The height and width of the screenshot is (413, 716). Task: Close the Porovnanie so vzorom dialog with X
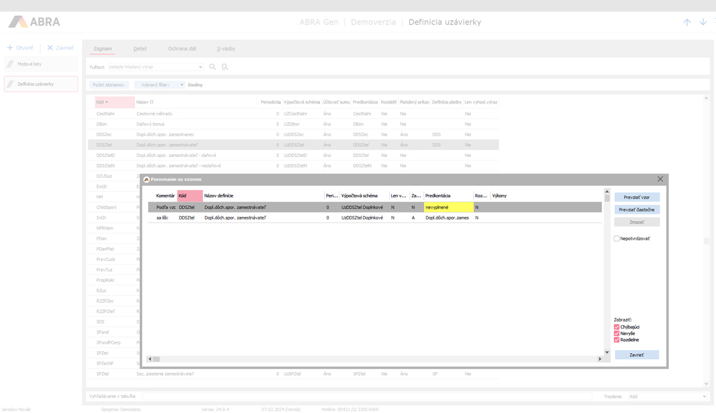point(660,179)
